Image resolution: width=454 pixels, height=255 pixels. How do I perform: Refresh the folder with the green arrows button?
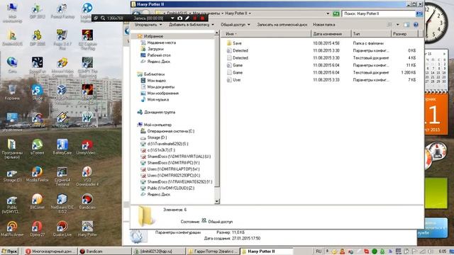pyautogui.click(x=336, y=13)
